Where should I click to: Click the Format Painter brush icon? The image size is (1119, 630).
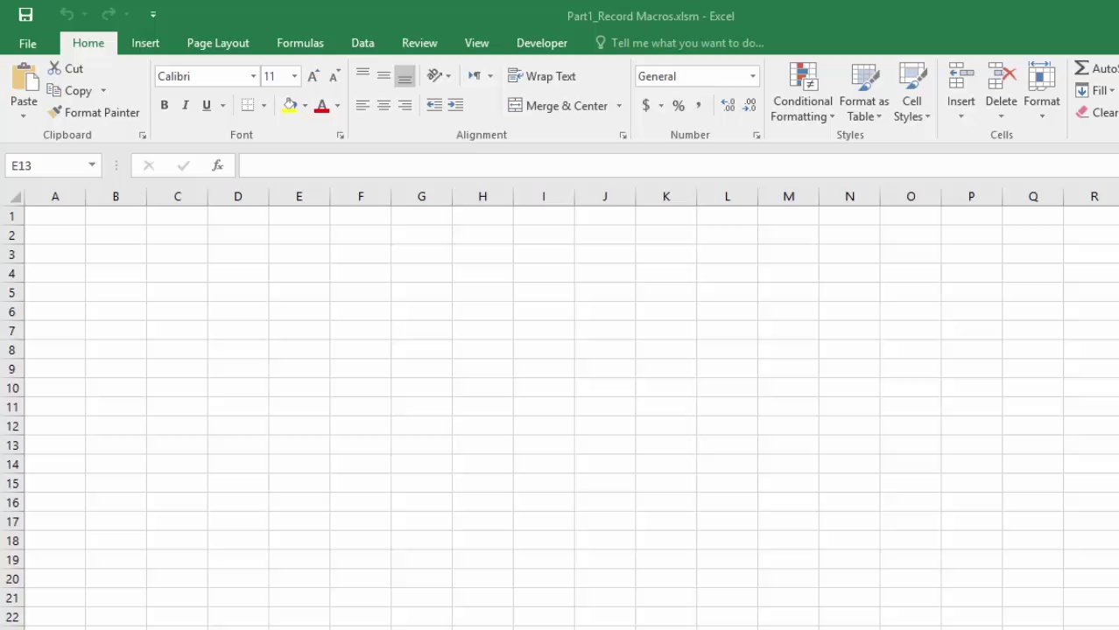(x=54, y=112)
